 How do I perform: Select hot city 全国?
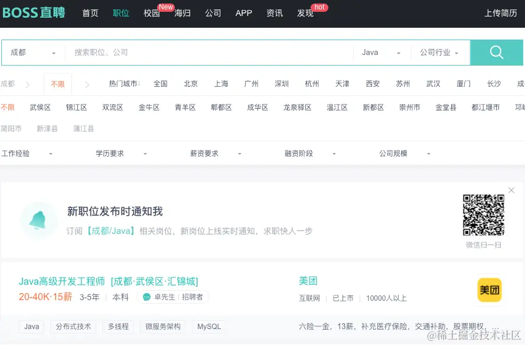[x=161, y=84]
